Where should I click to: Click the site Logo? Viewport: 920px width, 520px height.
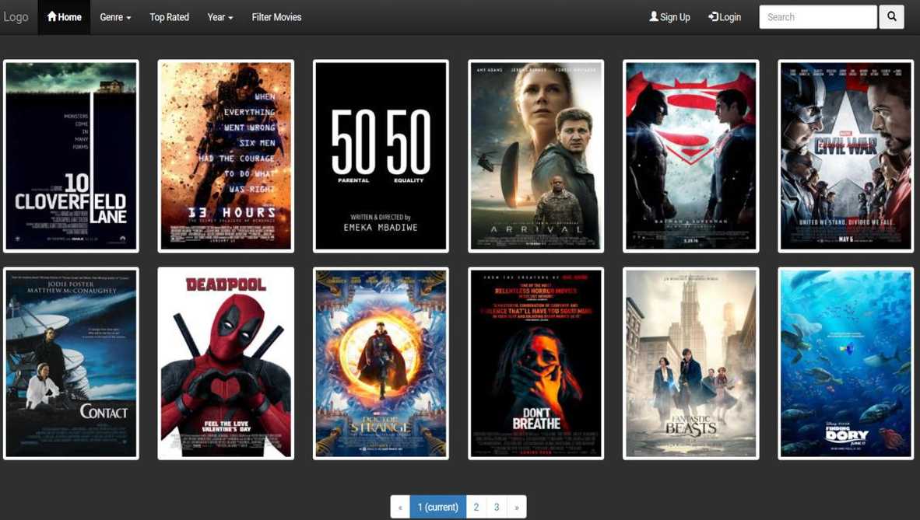coord(16,16)
